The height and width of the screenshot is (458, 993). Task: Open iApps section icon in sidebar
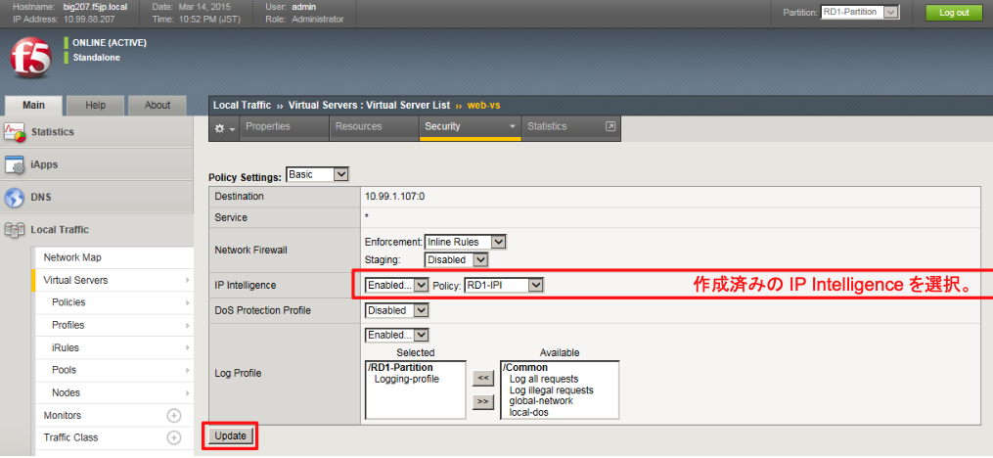tap(15, 164)
